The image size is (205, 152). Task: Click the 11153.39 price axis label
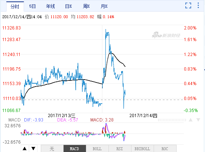[12, 83]
